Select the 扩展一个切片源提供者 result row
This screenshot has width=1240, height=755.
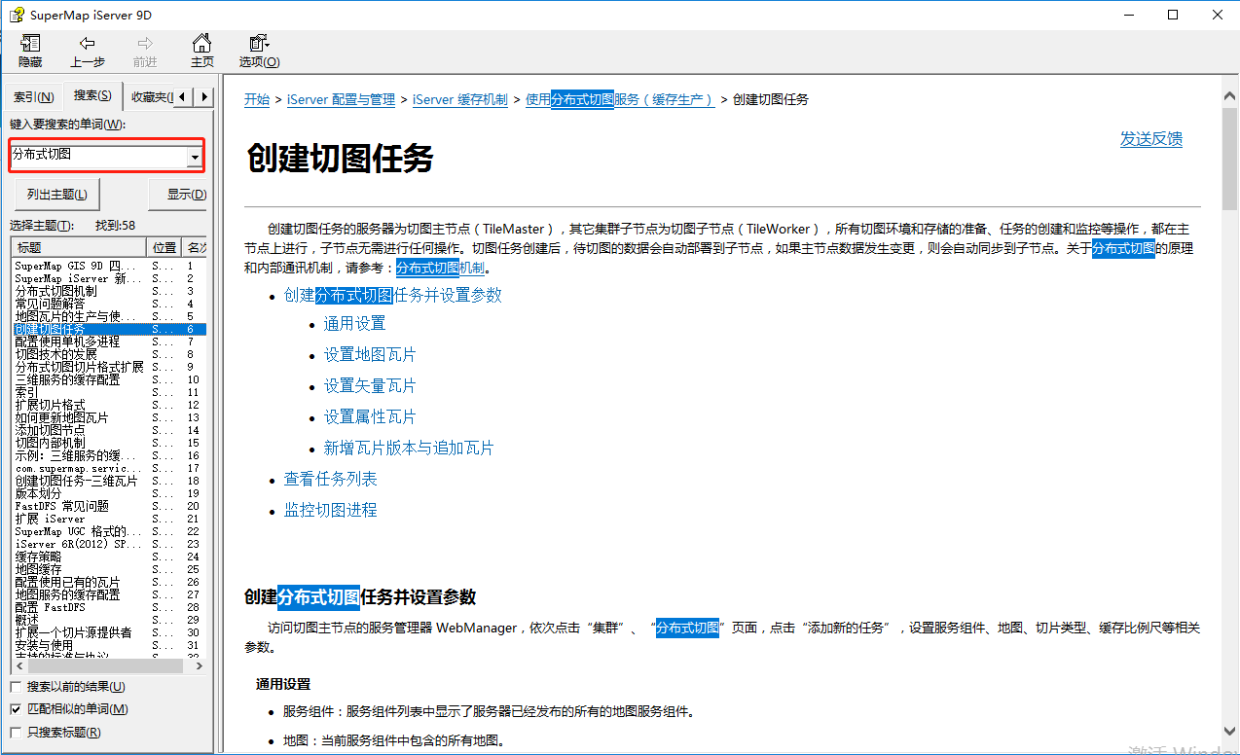click(109, 632)
